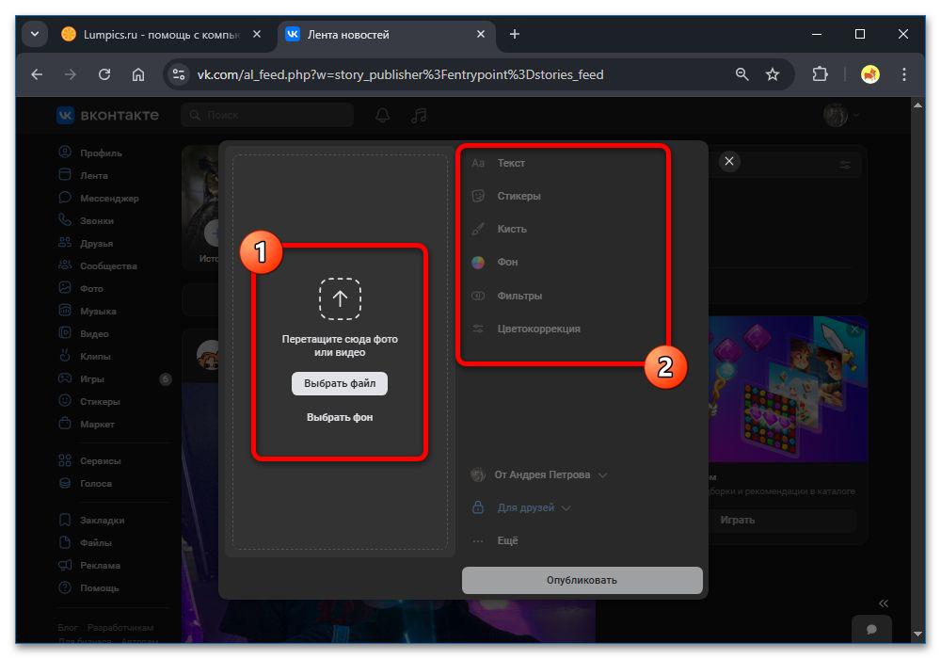
Task: Bookmark this page with the star icon
Action: click(773, 74)
